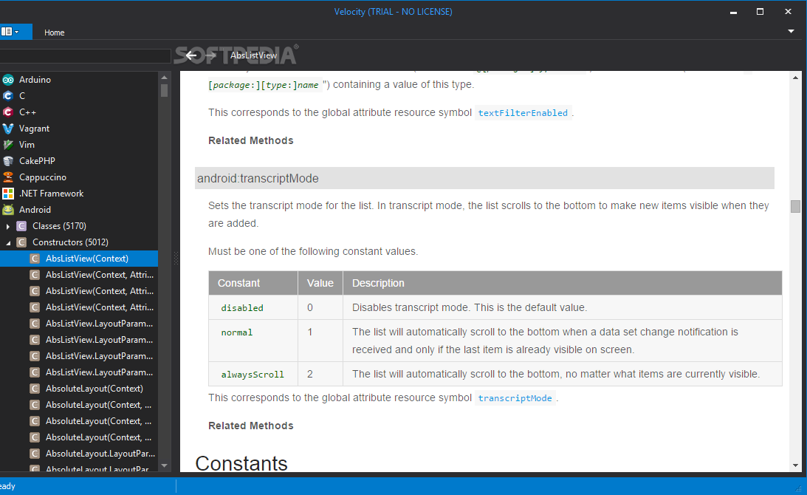Select the Vim docset icon
The width and height of the screenshot is (807, 495).
(7, 145)
